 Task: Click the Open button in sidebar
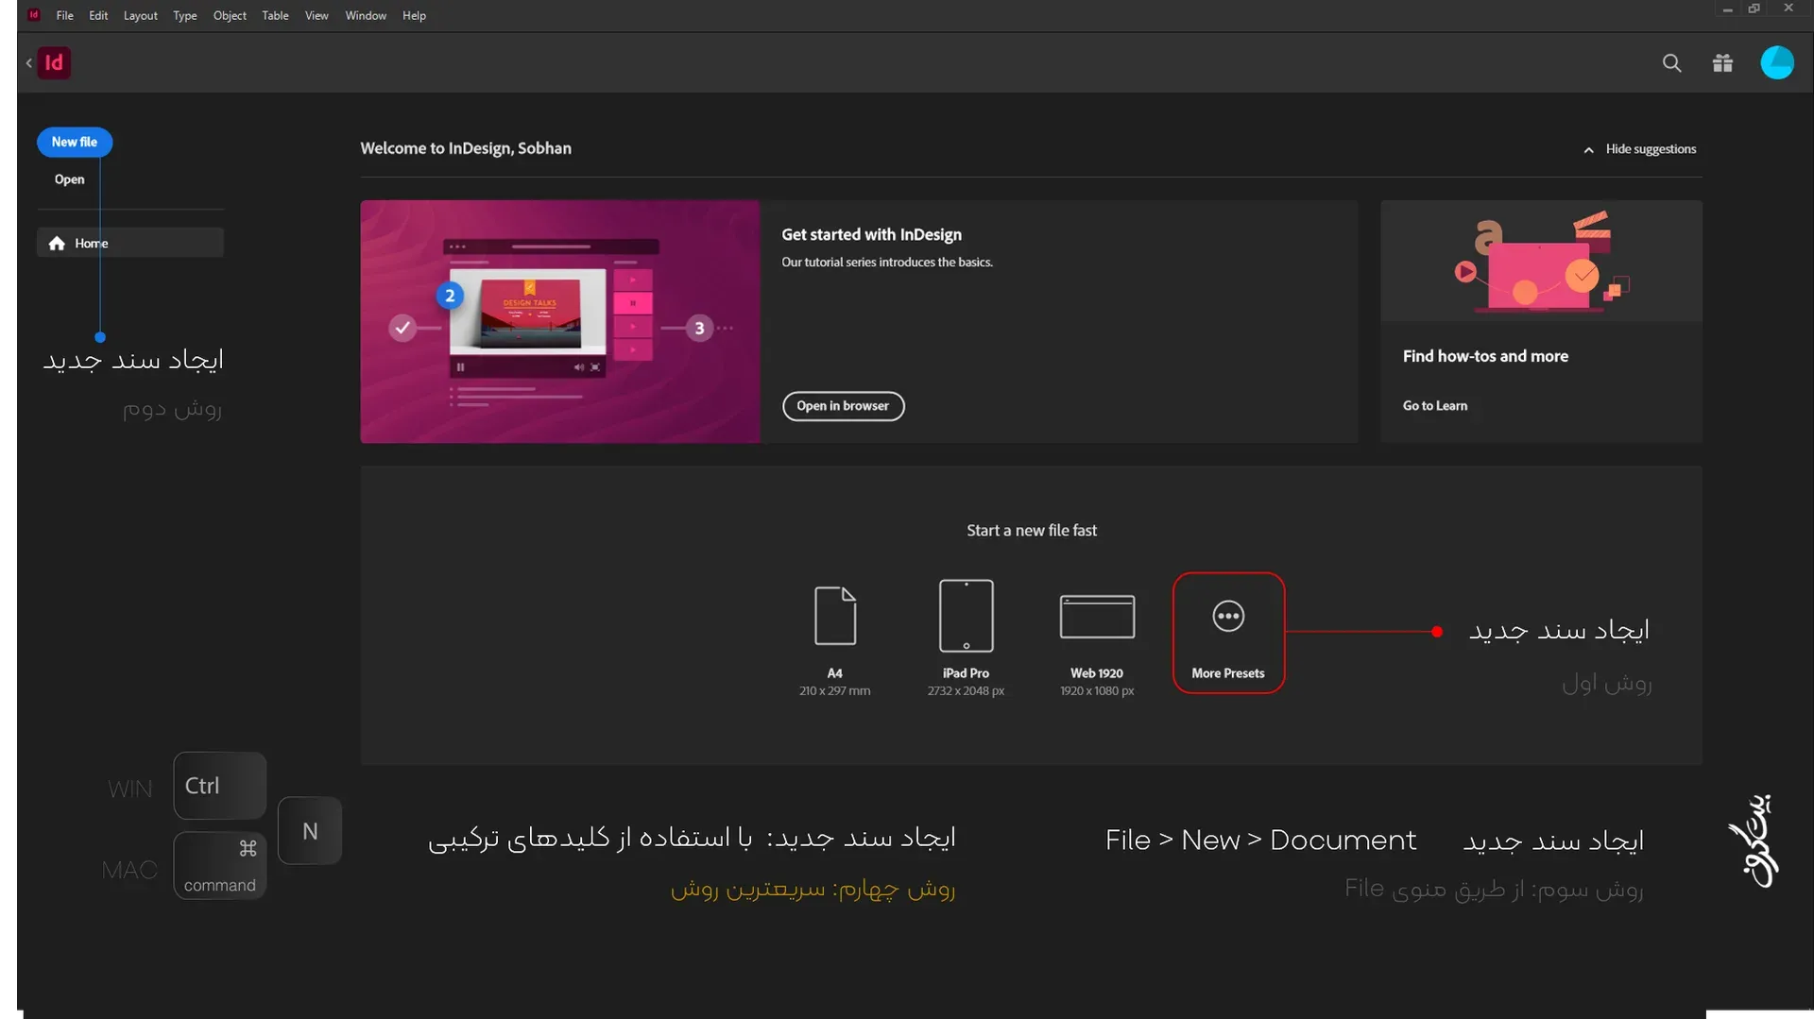click(69, 179)
